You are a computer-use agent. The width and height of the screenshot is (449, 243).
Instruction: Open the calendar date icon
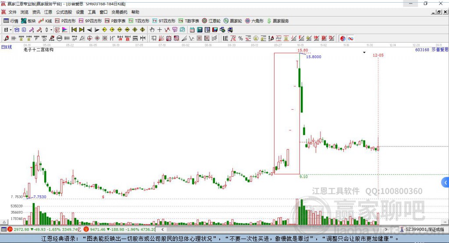[x=192, y=30]
